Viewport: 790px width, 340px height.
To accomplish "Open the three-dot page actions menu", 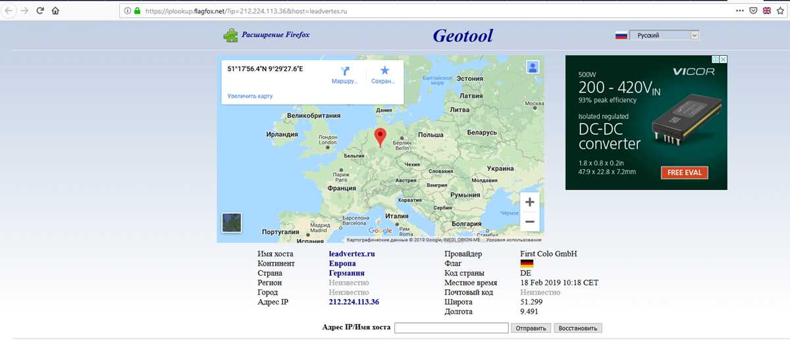I will click(x=739, y=11).
